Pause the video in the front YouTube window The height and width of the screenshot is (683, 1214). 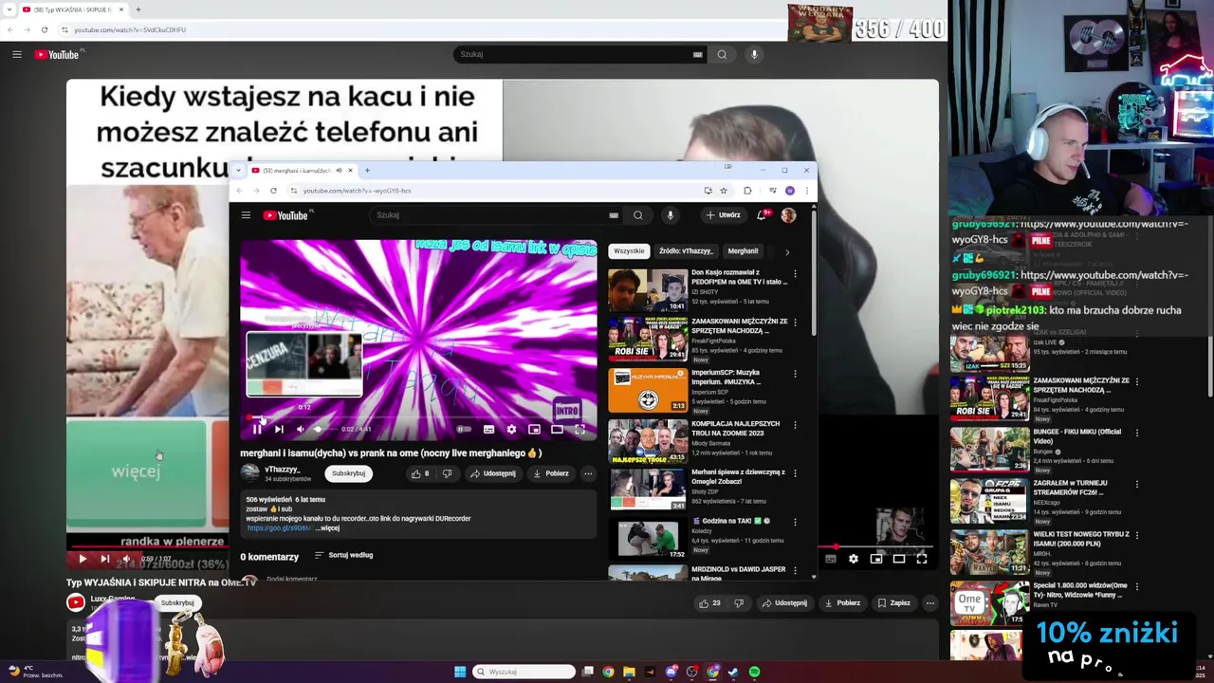[257, 430]
